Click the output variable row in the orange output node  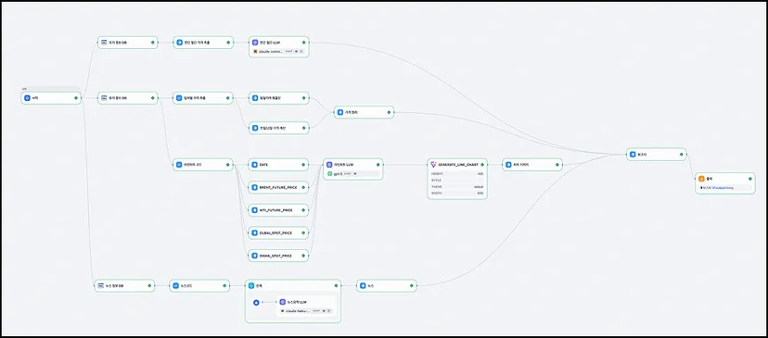pyautogui.click(x=725, y=188)
